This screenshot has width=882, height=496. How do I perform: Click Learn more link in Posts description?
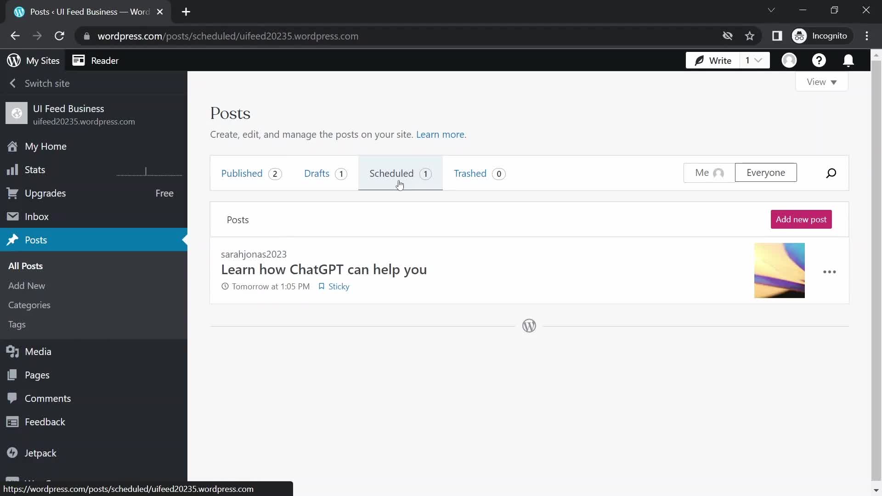point(441,135)
